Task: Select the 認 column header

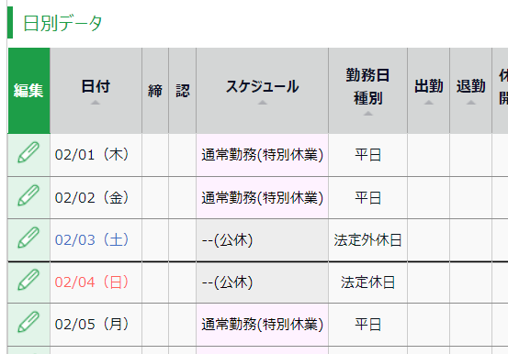Action: tap(183, 91)
